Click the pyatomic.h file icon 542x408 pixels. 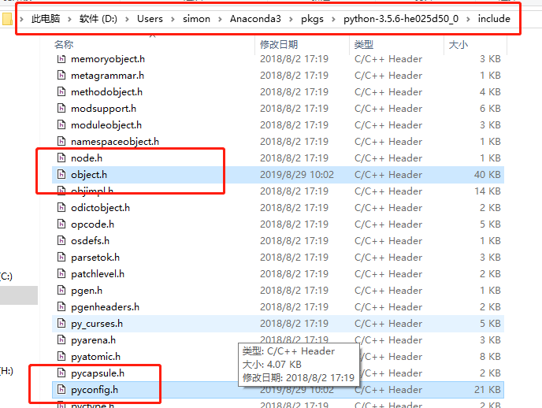[61, 357]
